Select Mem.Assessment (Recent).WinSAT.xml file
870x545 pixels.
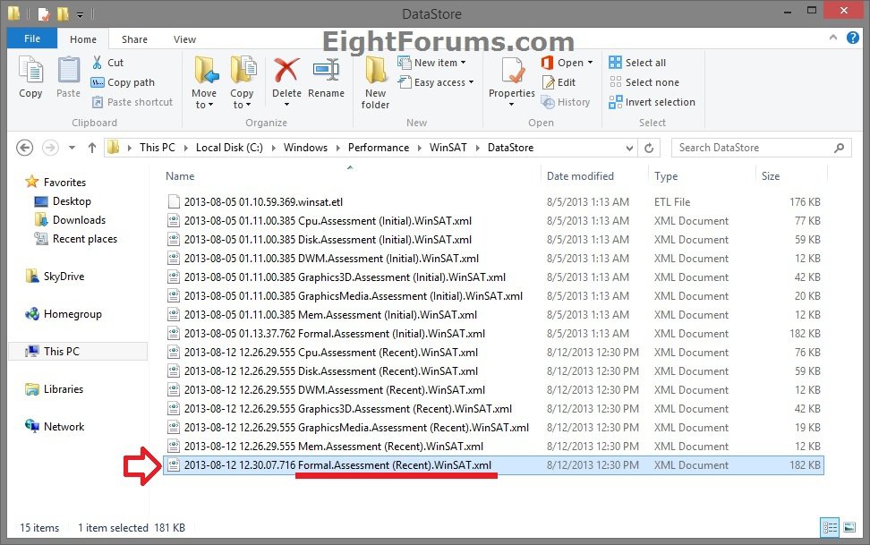point(494,447)
